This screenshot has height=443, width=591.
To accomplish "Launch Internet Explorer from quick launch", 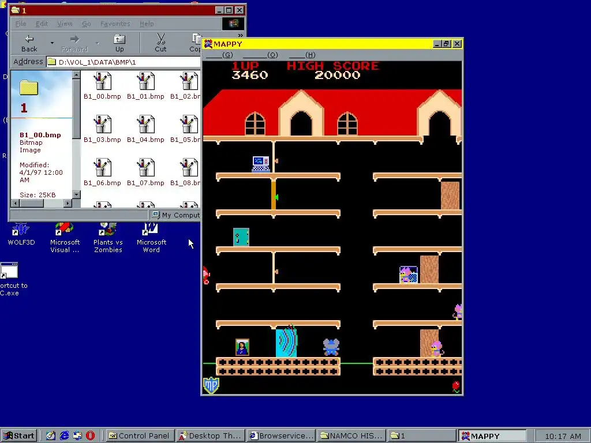I will coord(65,436).
